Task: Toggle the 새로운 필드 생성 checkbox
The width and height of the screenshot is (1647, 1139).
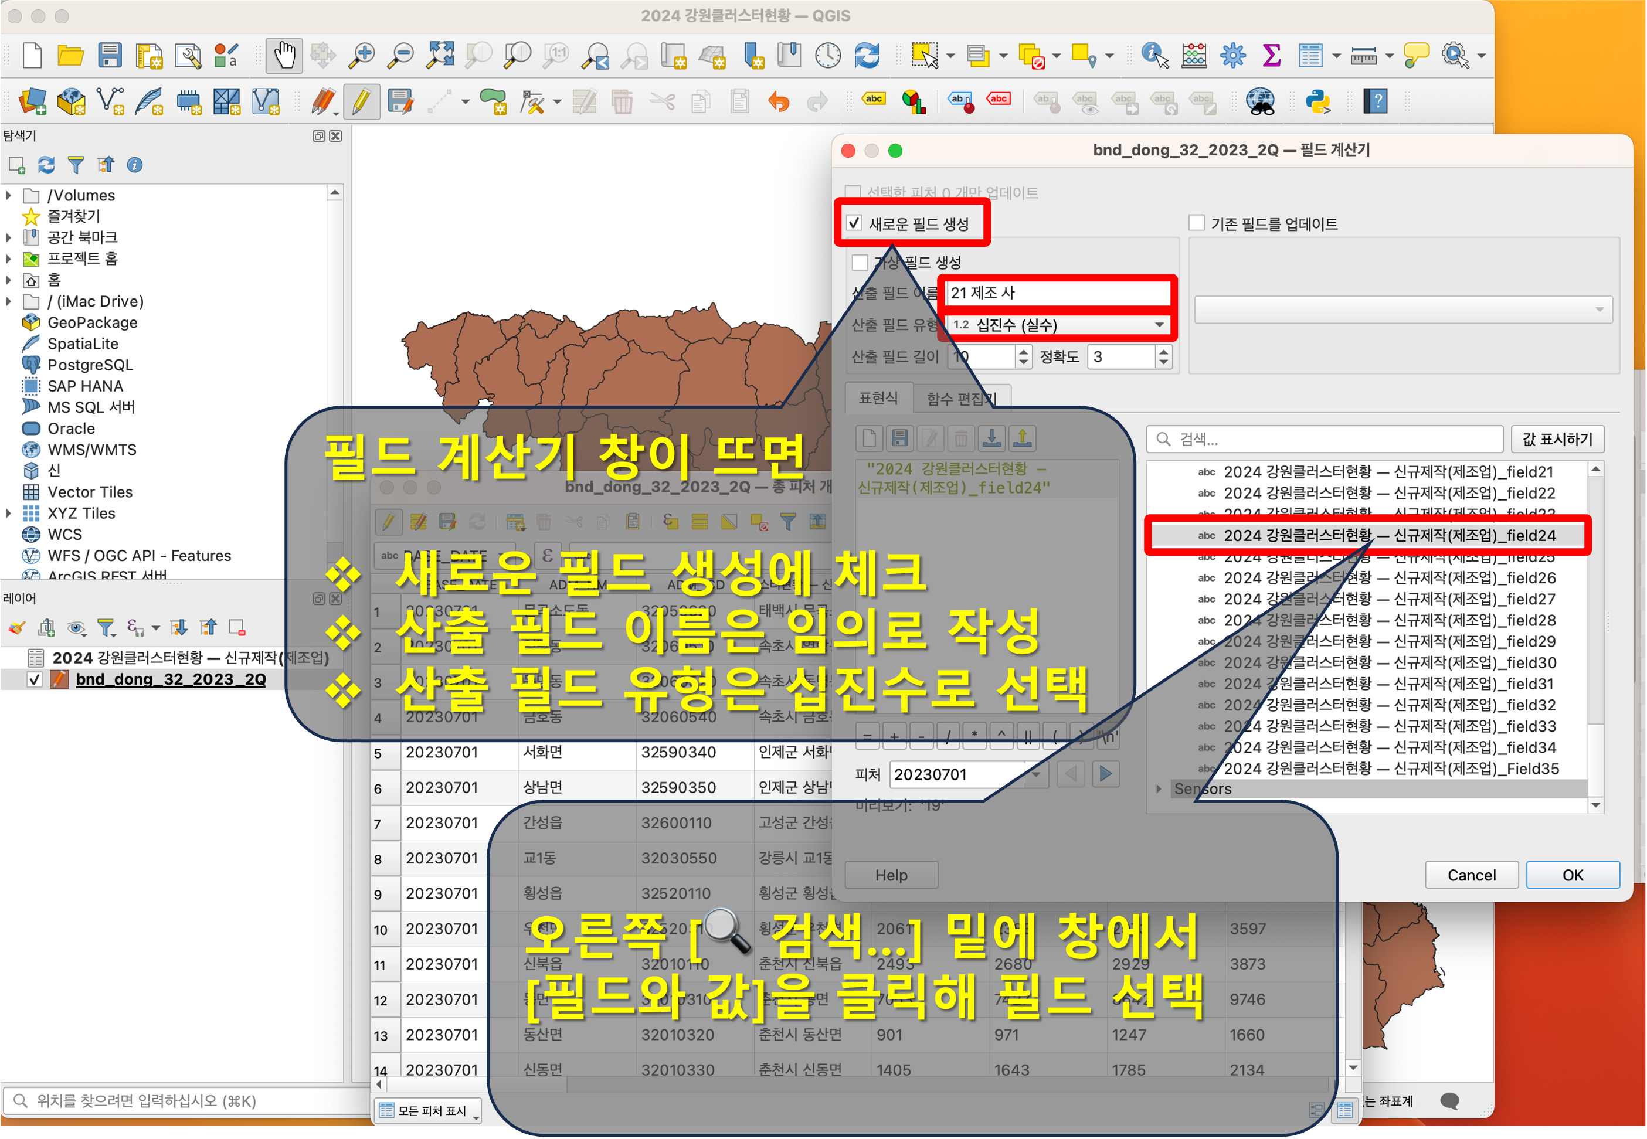Action: pos(854,223)
